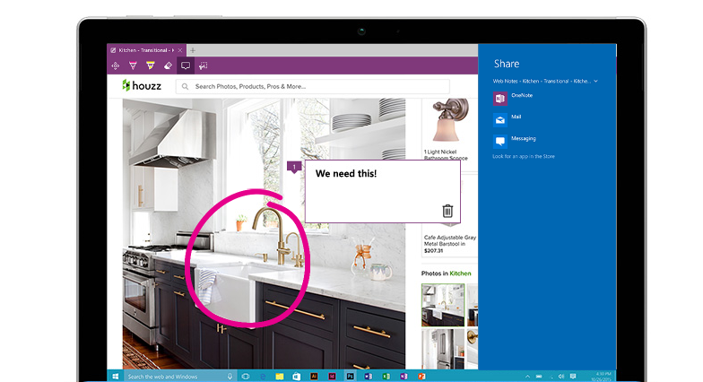This screenshot has height=382, width=703.
Task: Select the Eraser tool
Action: click(168, 66)
